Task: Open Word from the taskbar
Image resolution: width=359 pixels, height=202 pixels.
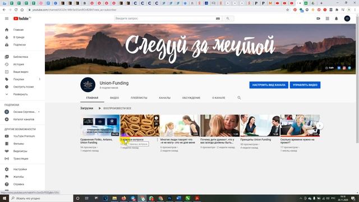Action: 179,198
